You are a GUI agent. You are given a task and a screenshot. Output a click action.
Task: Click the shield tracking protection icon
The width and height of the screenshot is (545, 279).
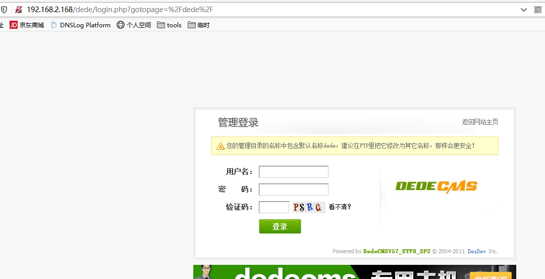4,10
